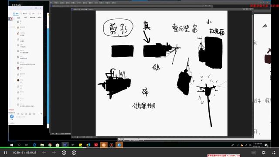Open the Photoshop File menu
Image resolution: width=279 pixels, height=157 pixels.
(56, 3)
